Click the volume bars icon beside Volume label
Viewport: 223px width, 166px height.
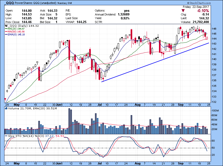pyautogui.click(x=6, y=108)
